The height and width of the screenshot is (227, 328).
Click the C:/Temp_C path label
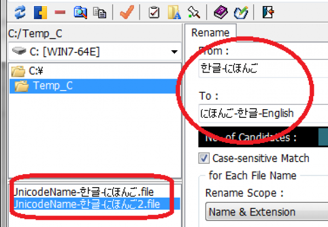(x=35, y=34)
